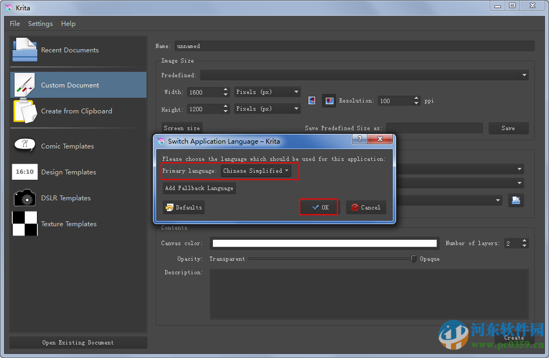549x358 pixels.
Task: Click the color profile import icon
Action: (515, 200)
